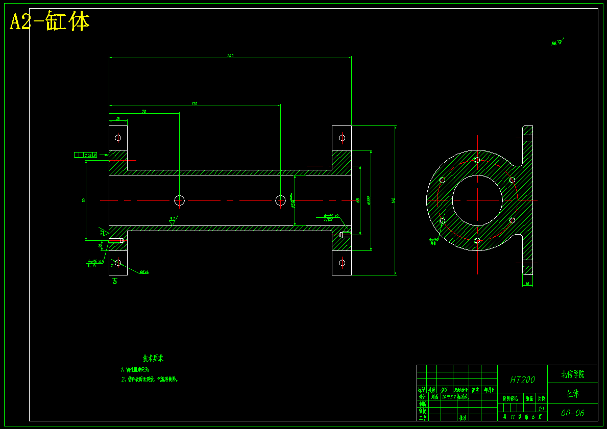Click the '重量' weight label cell
The image size is (607, 429).
529,398
